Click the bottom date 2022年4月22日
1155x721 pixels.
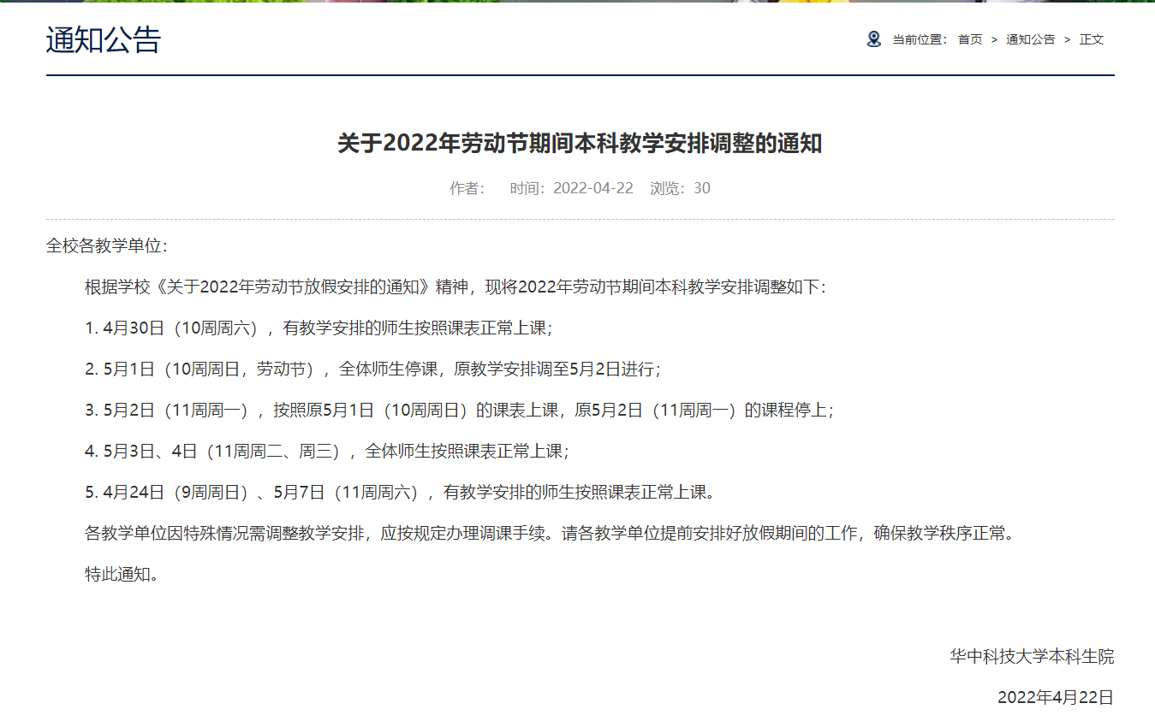pyautogui.click(x=1056, y=698)
